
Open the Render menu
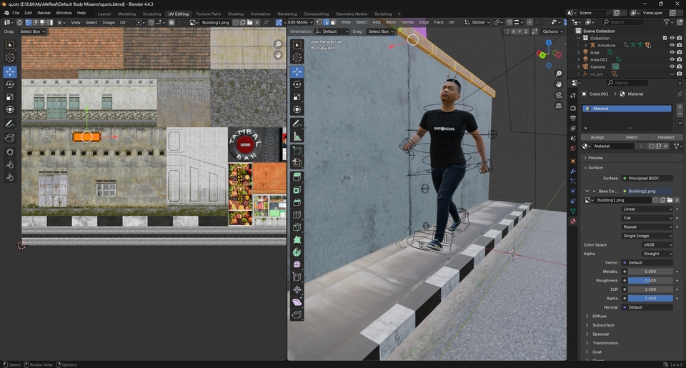point(44,13)
